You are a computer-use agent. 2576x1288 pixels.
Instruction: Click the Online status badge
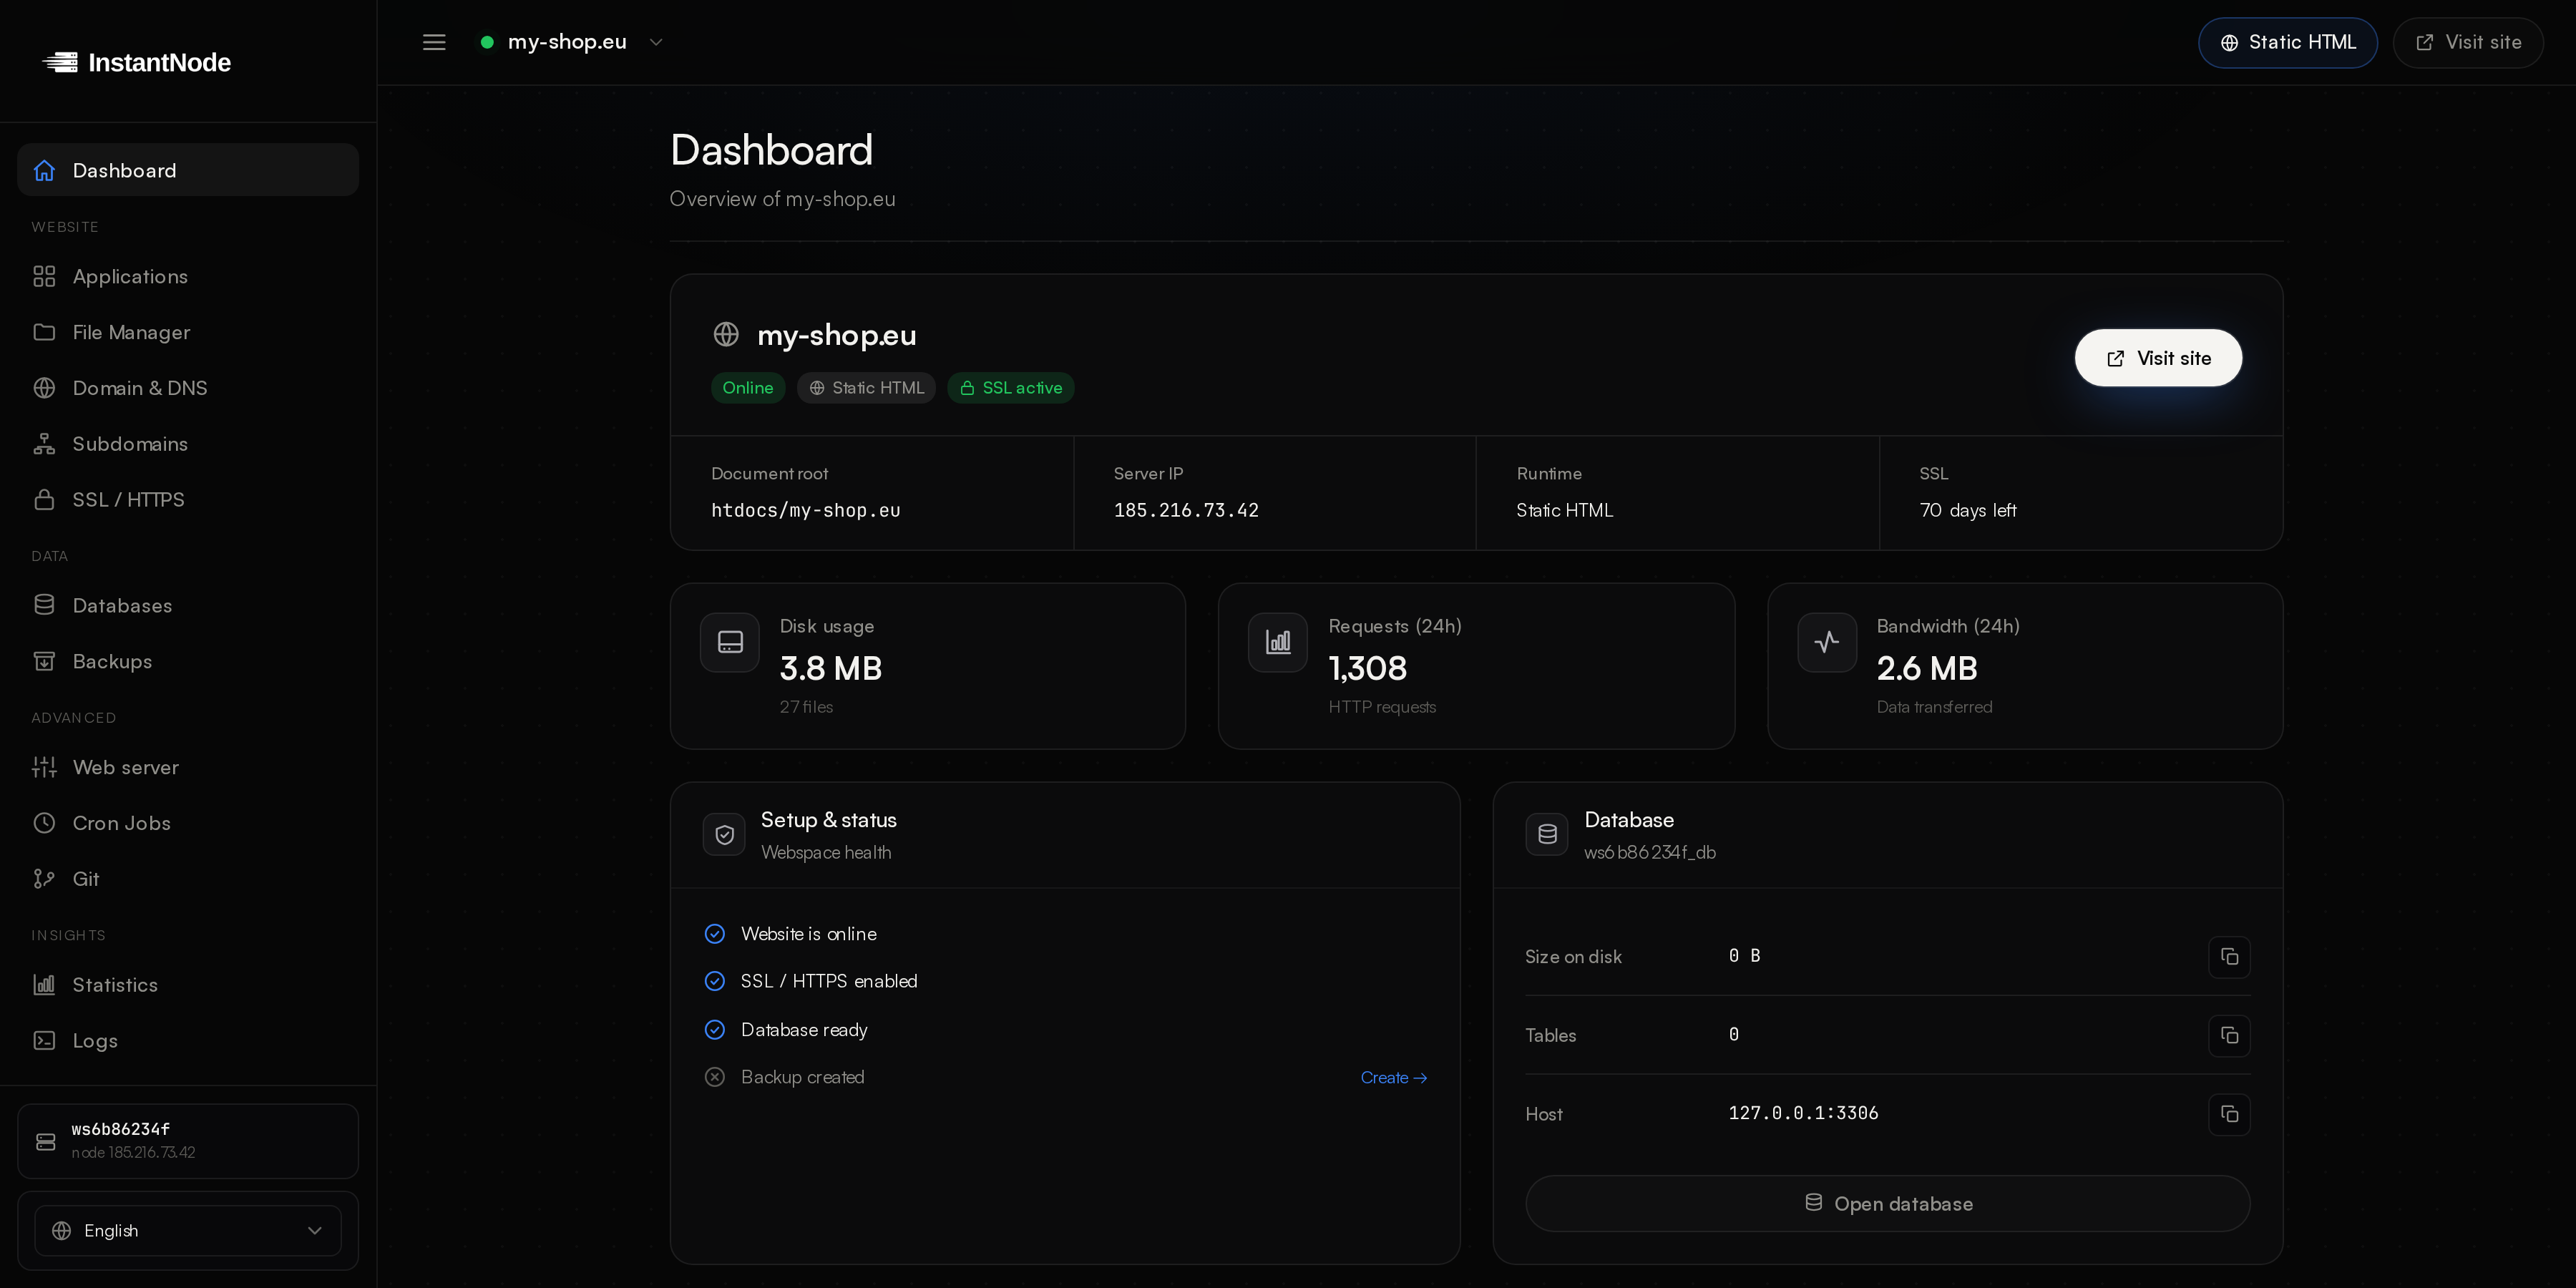coord(748,388)
